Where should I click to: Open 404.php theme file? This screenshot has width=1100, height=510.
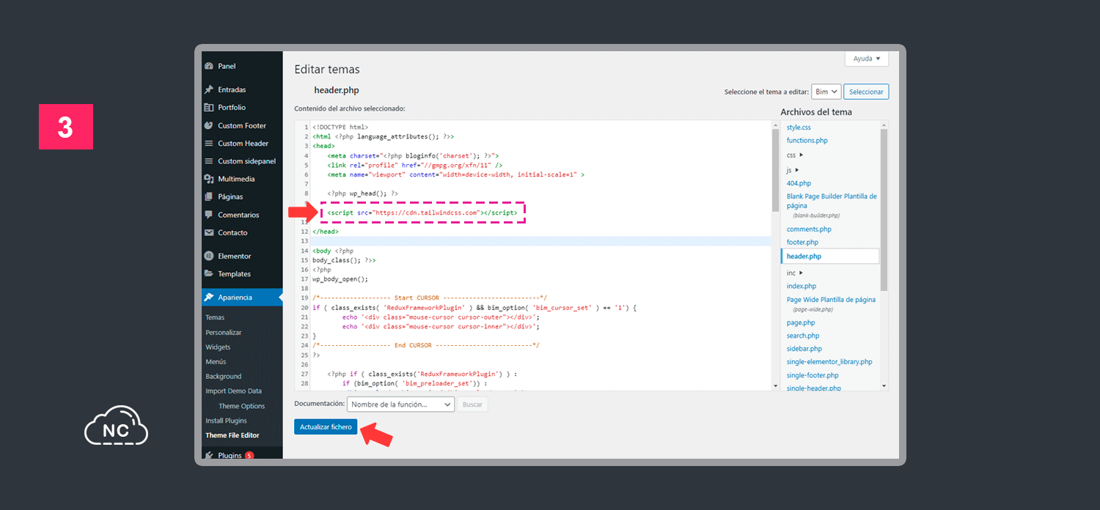pos(799,183)
